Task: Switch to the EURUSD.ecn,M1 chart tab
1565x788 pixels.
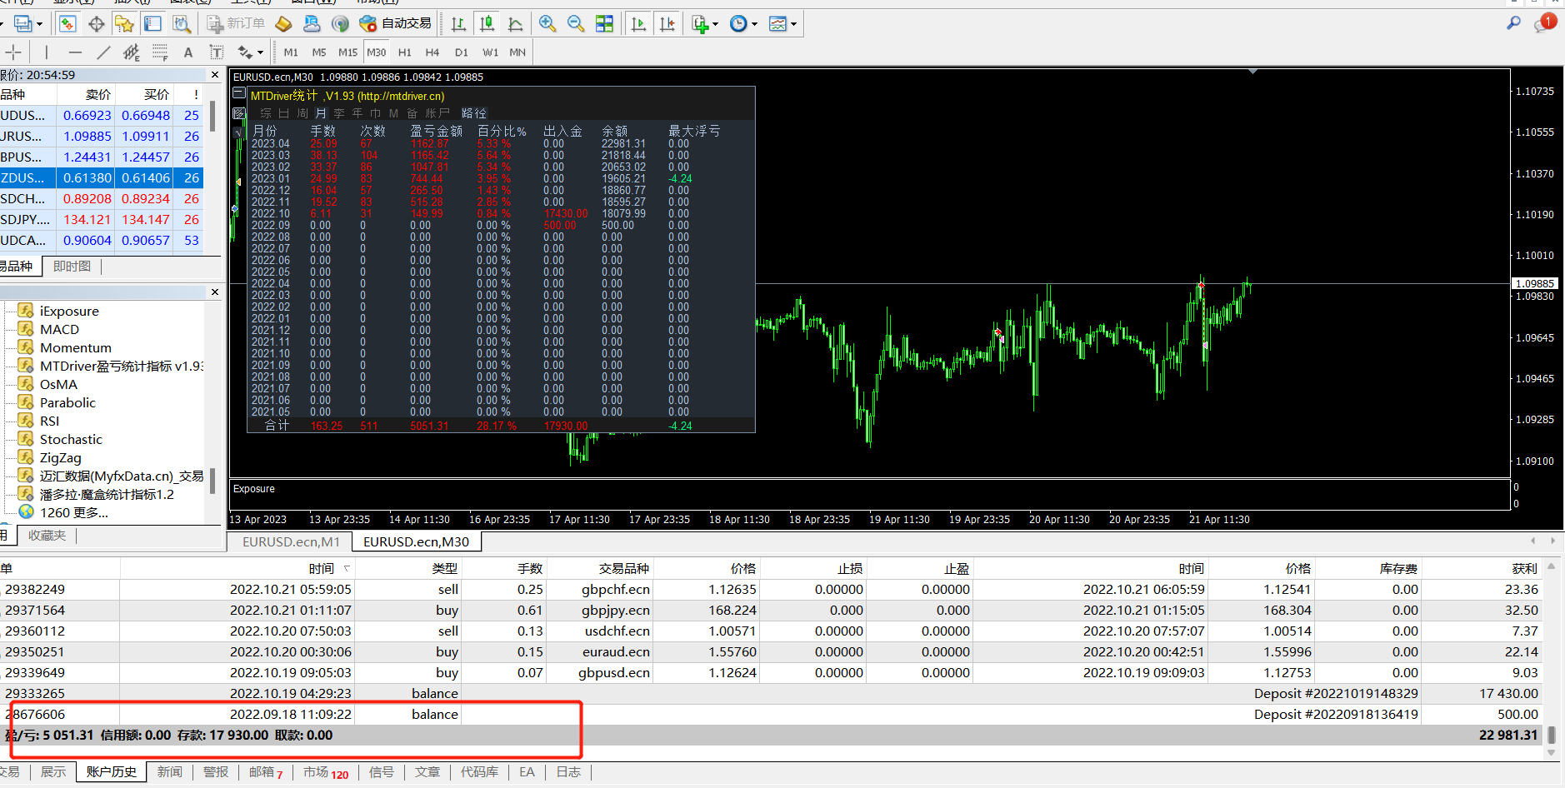Action: point(291,542)
